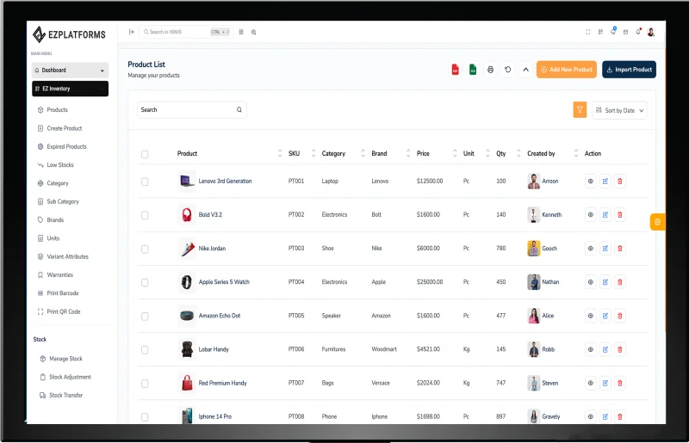
Task: Open Low Stocks in sidebar
Action: pyautogui.click(x=55, y=165)
